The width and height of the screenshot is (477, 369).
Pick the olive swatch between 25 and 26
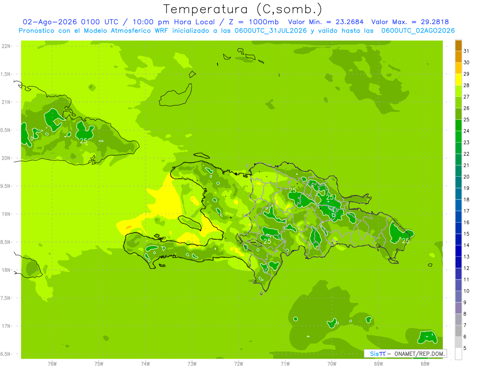click(458, 114)
